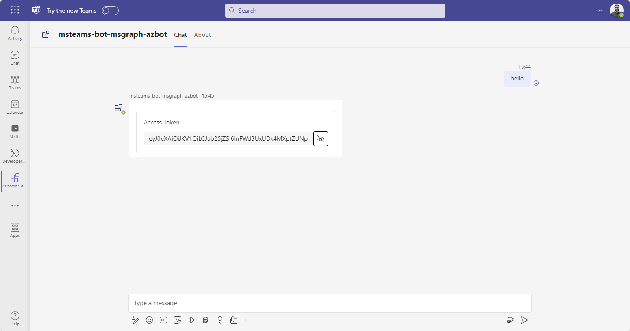The height and width of the screenshot is (331, 630).
Task: Click the bot app icon in the header
Action: coord(46,34)
